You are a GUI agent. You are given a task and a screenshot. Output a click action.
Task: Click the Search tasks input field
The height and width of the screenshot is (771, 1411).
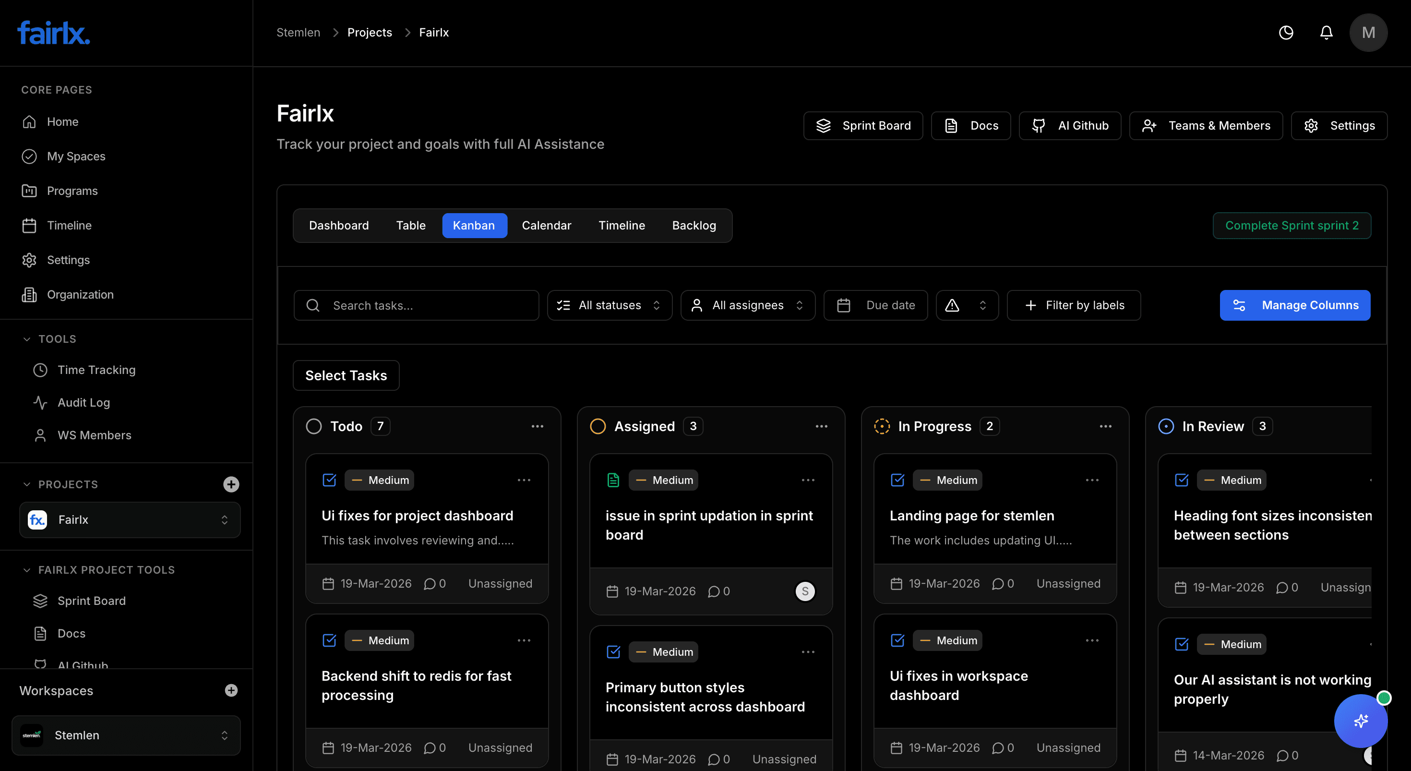tap(416, 305)
